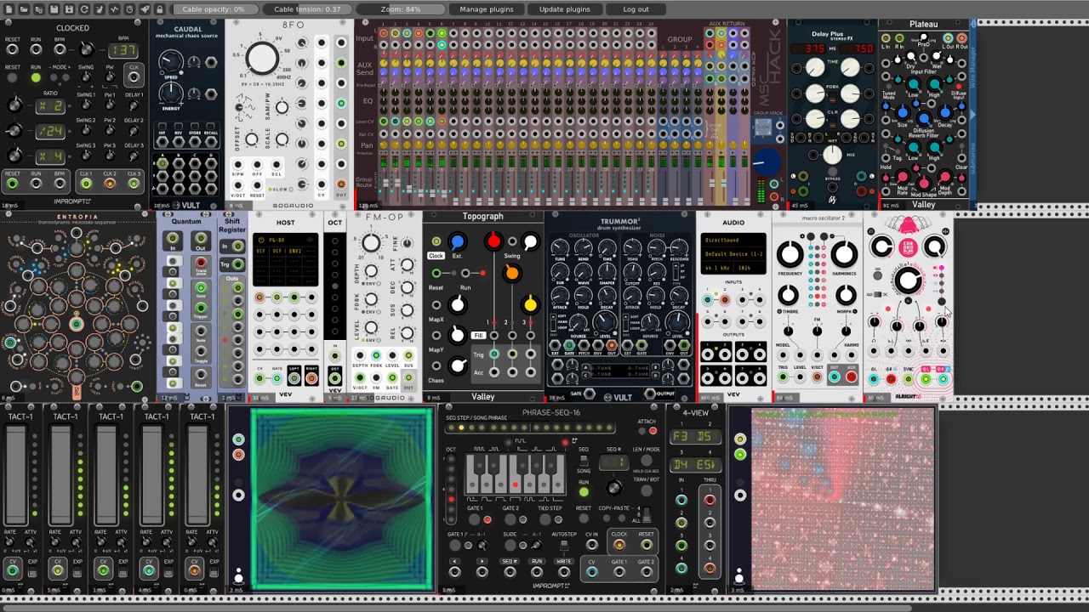This screenshot has width=1089, height=612.
Task: Open Default Device selector on Audio module
Action: (733, 254)
